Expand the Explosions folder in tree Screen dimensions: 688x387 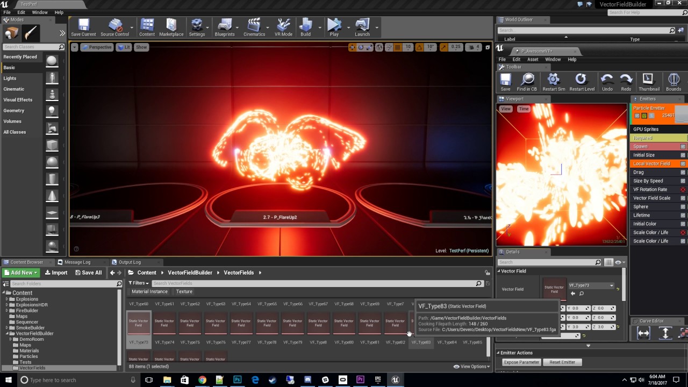click(x=8, y=299)
